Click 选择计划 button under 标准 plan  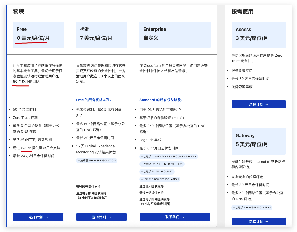click(101, 217)
